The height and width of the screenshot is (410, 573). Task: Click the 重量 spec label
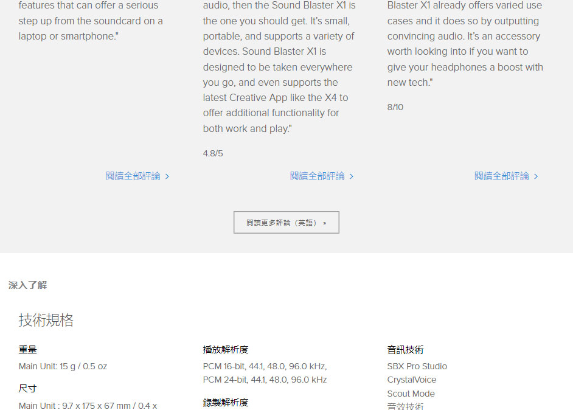[x=28, y=349]
